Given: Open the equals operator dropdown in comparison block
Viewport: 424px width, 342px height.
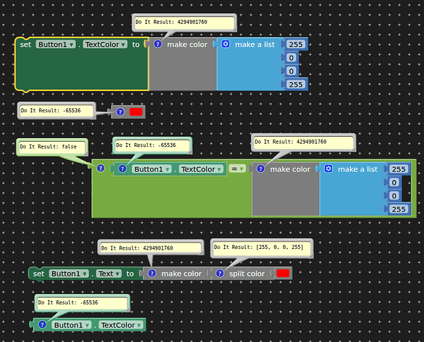Looking at the screenshot, I should click(x=237, y=169).
